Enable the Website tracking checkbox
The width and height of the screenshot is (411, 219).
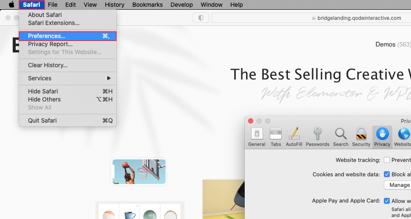(x=387, y=160)
